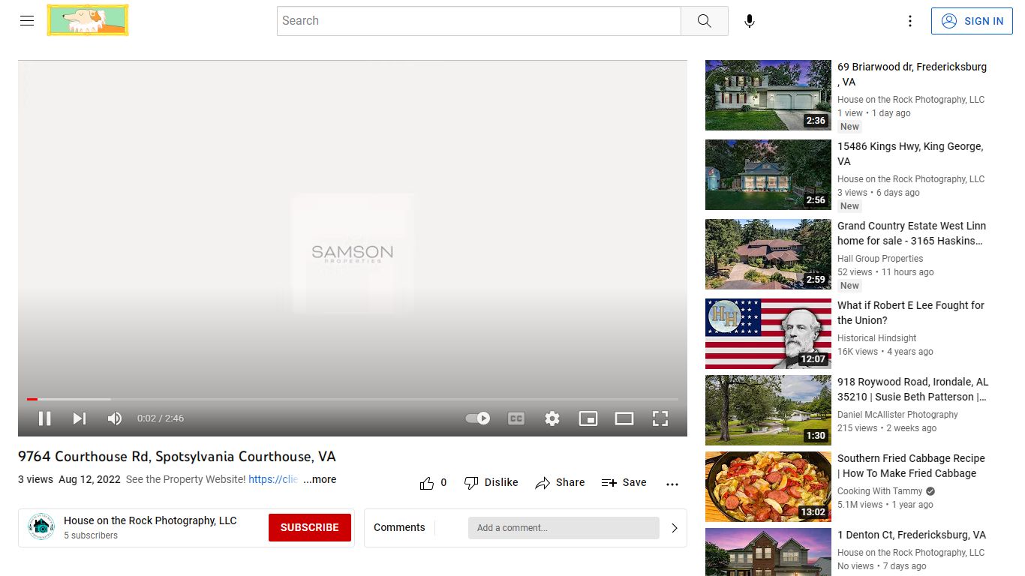Visit the Hall Group Properties channel
1025x576 pixels.
[x=880, y=259]
